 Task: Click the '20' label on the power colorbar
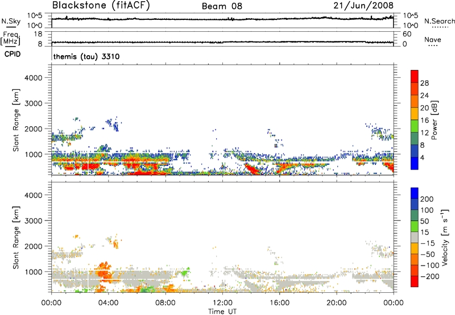click(424, 108)
